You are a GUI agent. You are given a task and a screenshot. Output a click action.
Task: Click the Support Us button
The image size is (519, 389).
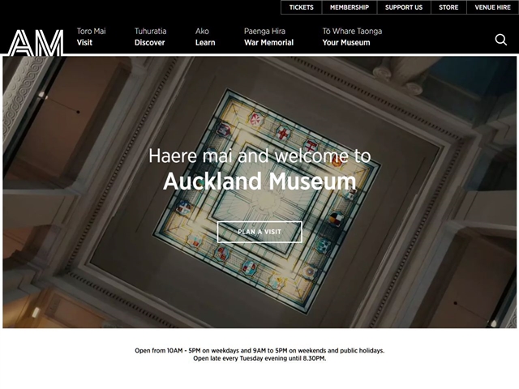(x=404, y=7)
